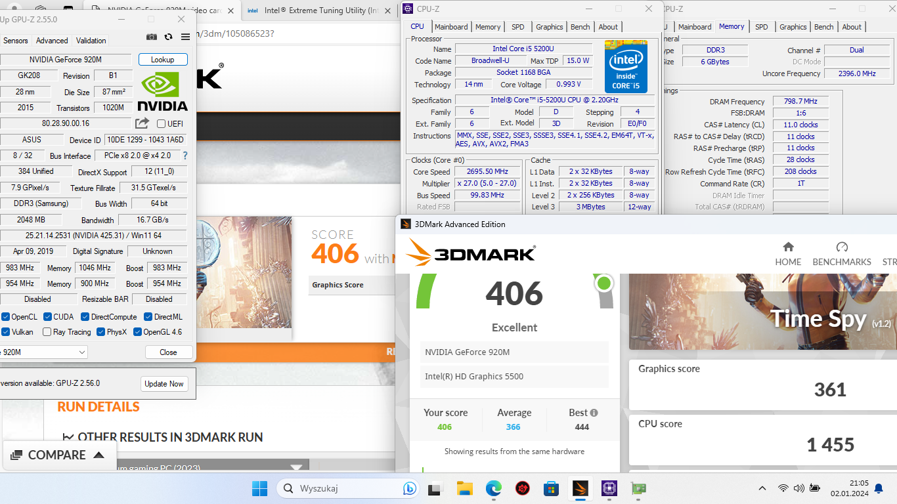The width and height of the screenshot is (897, 504).
Task: Open Graphics tab in right CPU-Z window
Action: tap(793, 27)
